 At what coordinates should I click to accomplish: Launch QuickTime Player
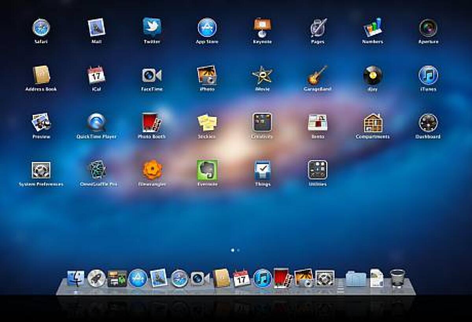[x=96, y=122]
